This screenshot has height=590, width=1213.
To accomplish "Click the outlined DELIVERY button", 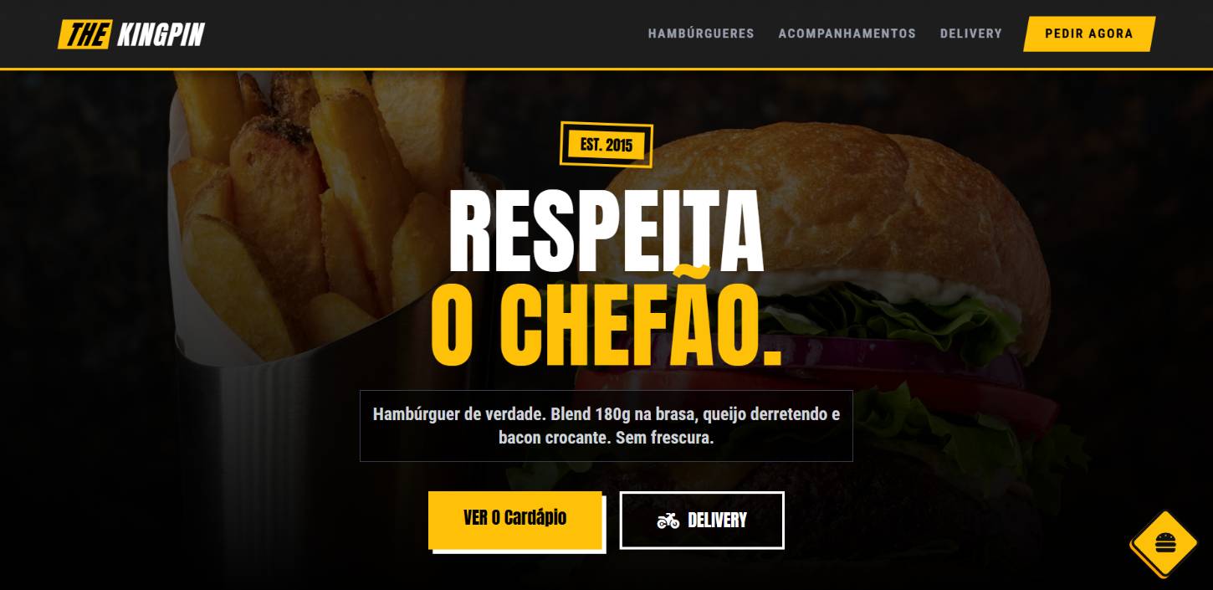I will point(702,521).
